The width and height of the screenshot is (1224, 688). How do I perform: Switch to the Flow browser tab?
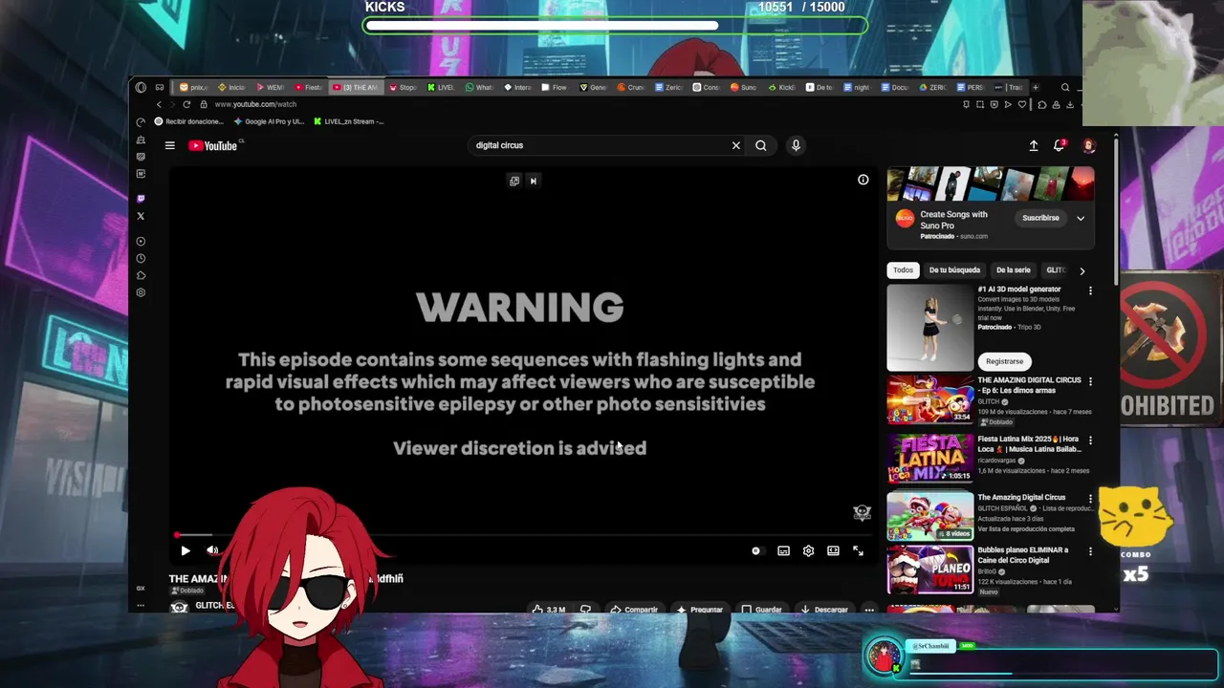(x=554, y=87)
